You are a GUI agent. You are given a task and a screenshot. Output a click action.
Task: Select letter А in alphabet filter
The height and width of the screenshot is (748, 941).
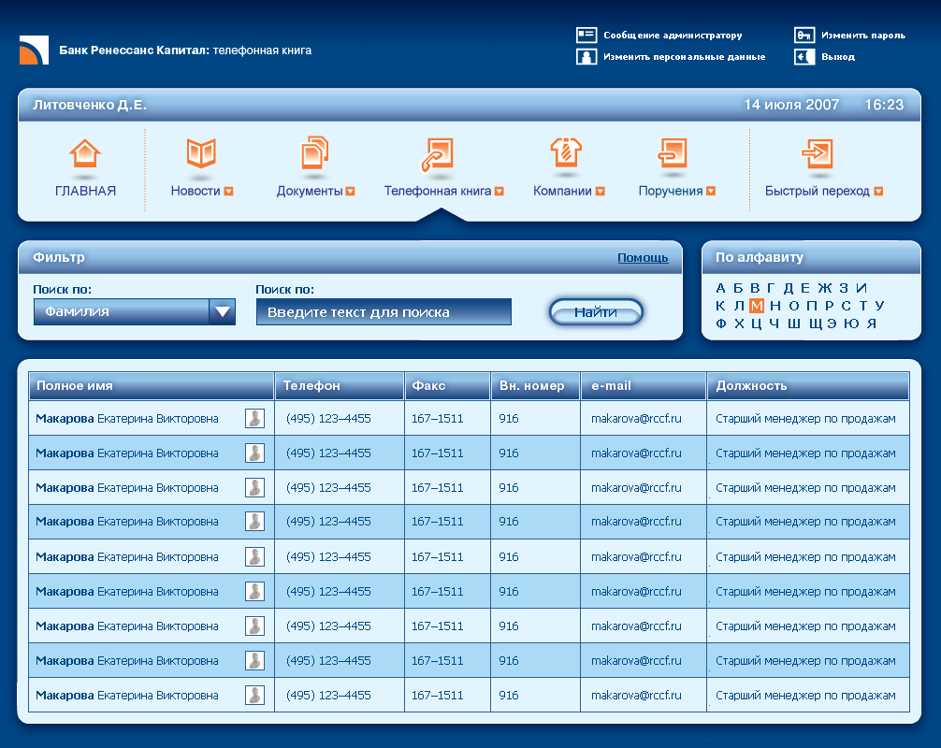point(720,288)
